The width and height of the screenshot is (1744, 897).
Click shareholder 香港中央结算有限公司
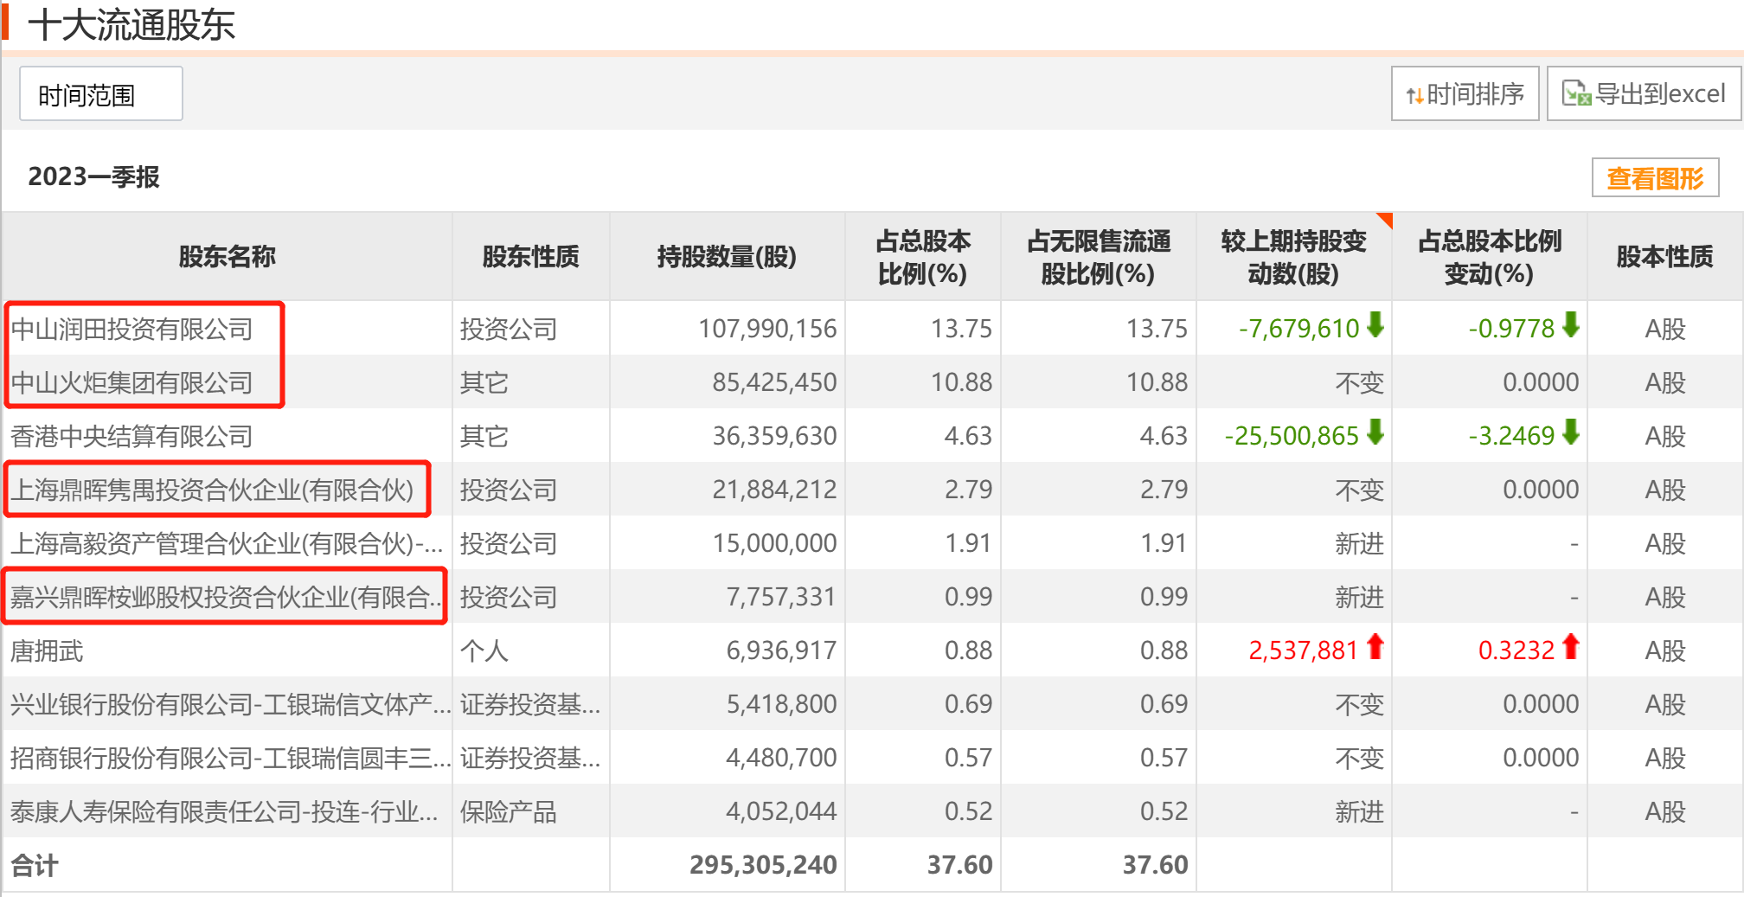tap(131, 436)
